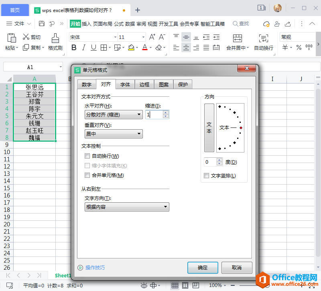The image size is (321, 291).
Task: Switch to the 保护 tab
Action: tap(183, 84)
